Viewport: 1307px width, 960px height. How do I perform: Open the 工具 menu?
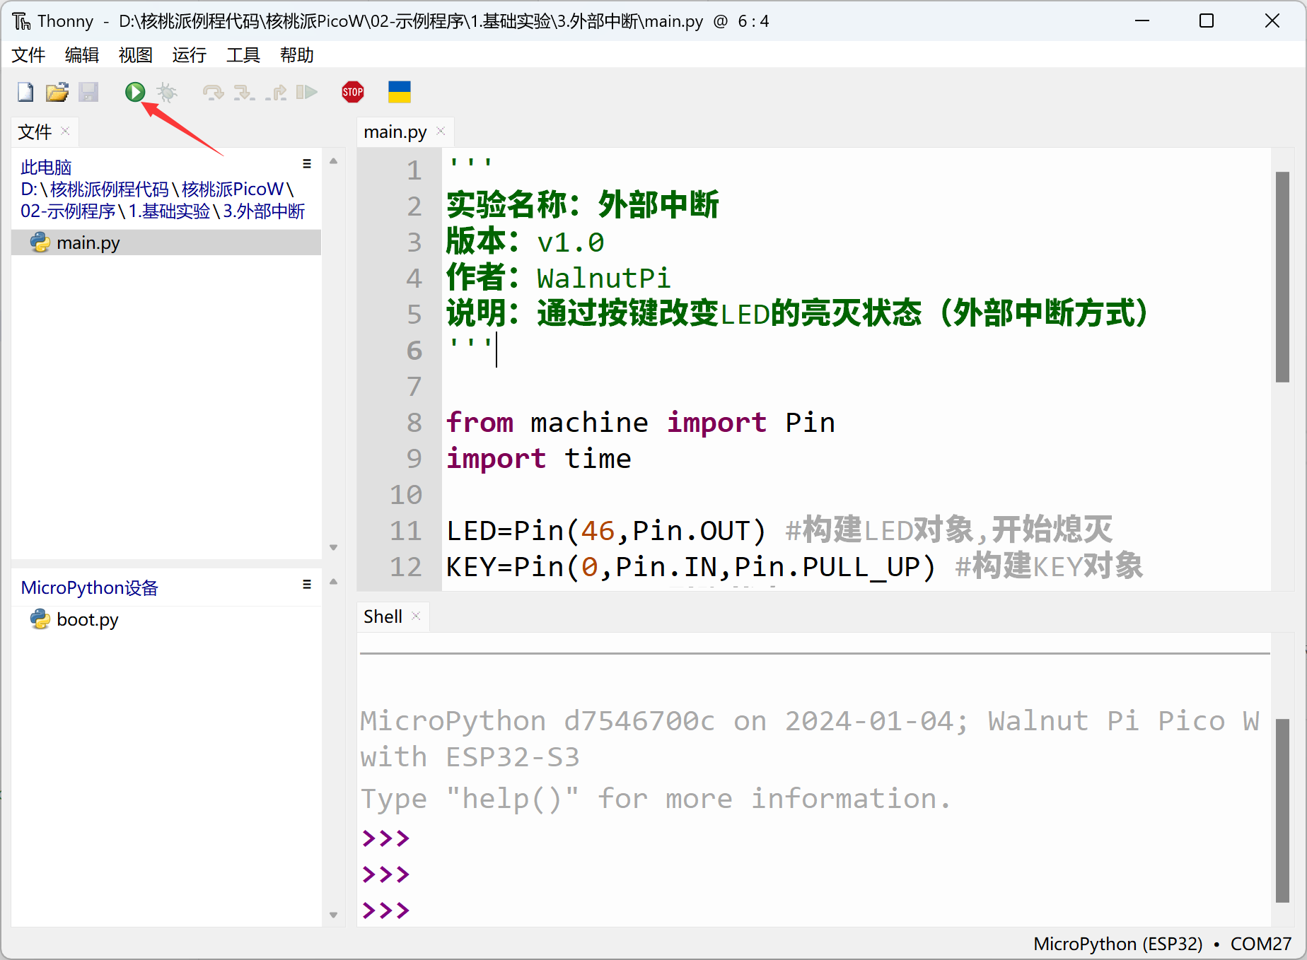tap(243, 55)
